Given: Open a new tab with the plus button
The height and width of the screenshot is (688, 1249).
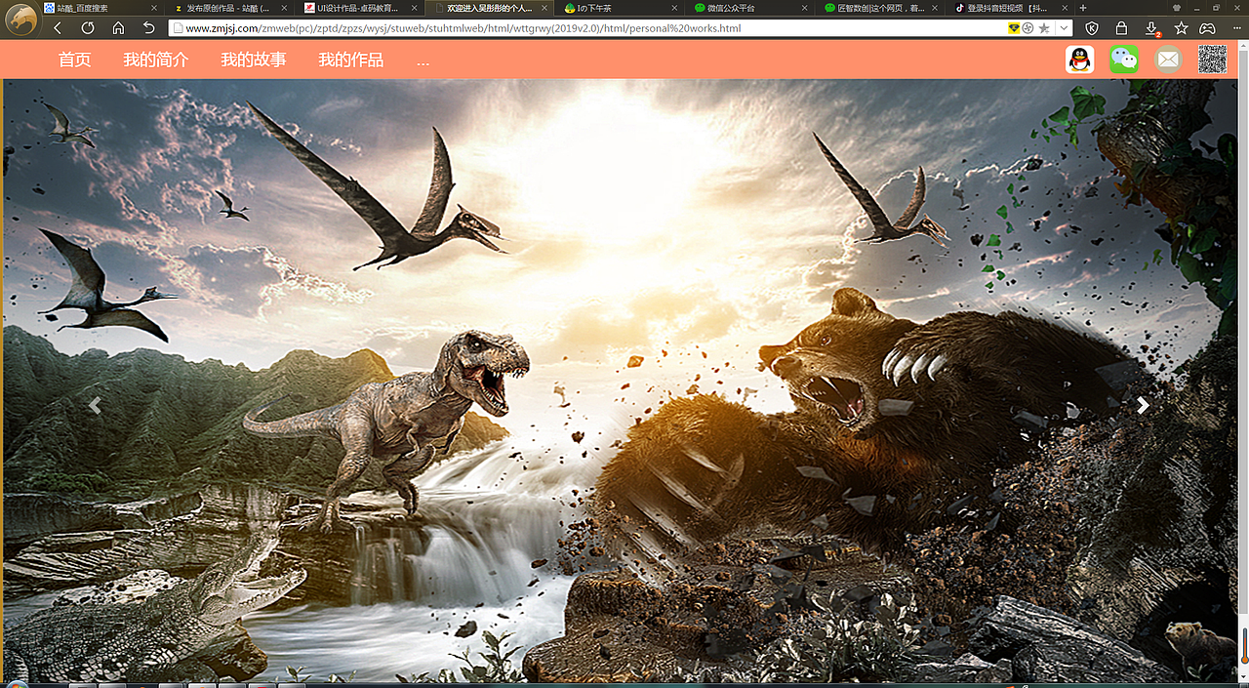Looking at the screenshot, I should click(x=1083, y=8).
